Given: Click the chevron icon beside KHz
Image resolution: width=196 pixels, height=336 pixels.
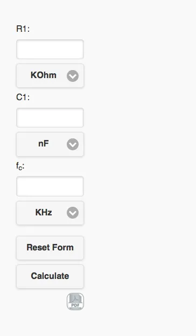Looking at the screenshot, I should click(73, 213).
